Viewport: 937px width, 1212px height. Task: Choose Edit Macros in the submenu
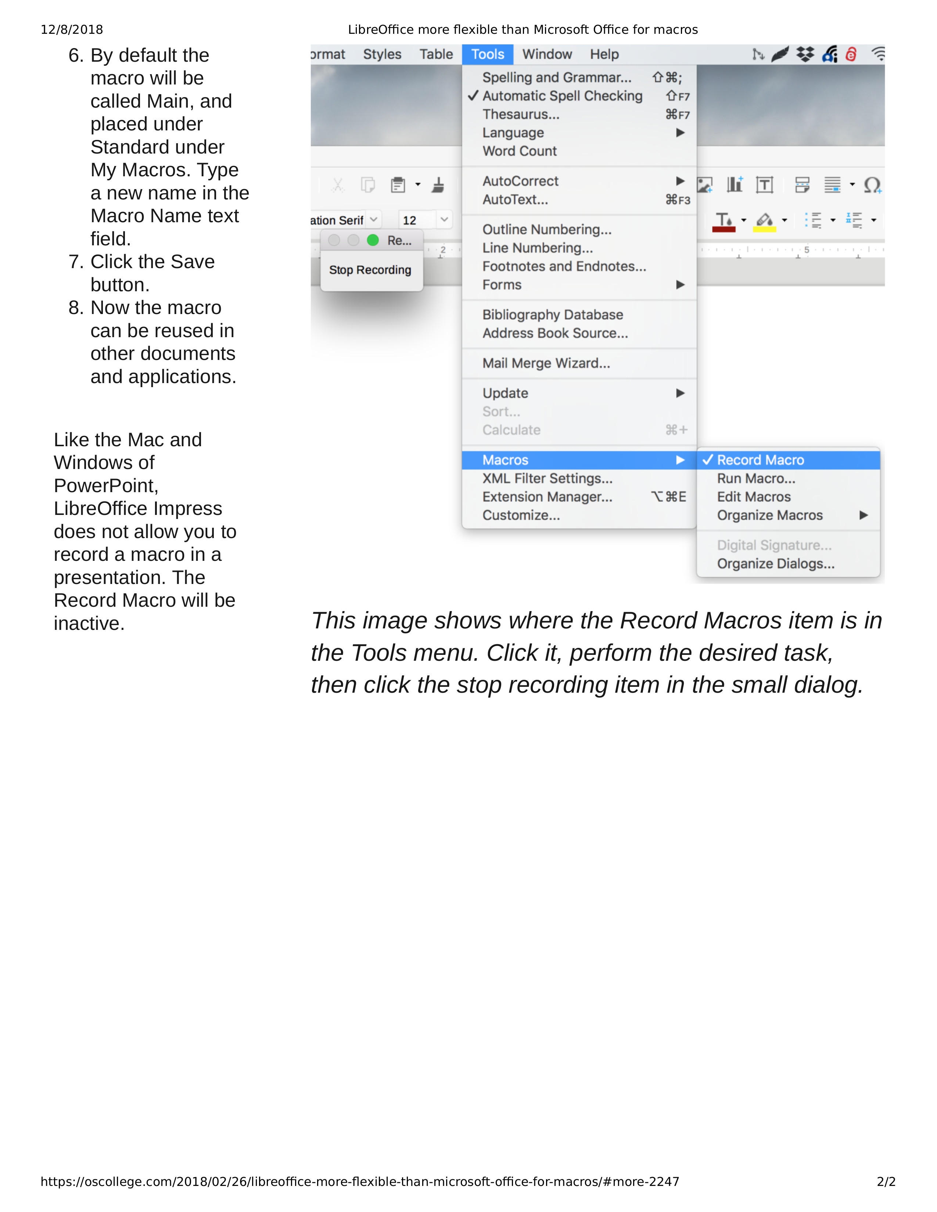pyautogui.click(x=788, y=497)
